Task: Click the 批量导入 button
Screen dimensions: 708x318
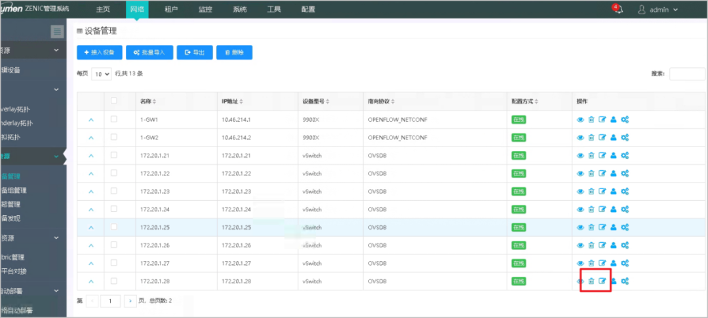Action: click(x=149, y=53)
